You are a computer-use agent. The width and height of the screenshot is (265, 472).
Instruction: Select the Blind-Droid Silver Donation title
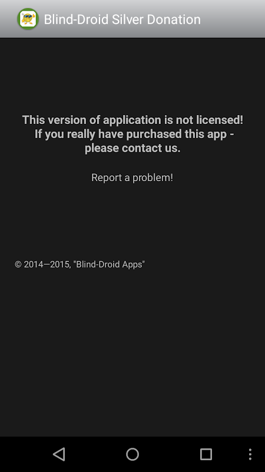tap(122, 19)
